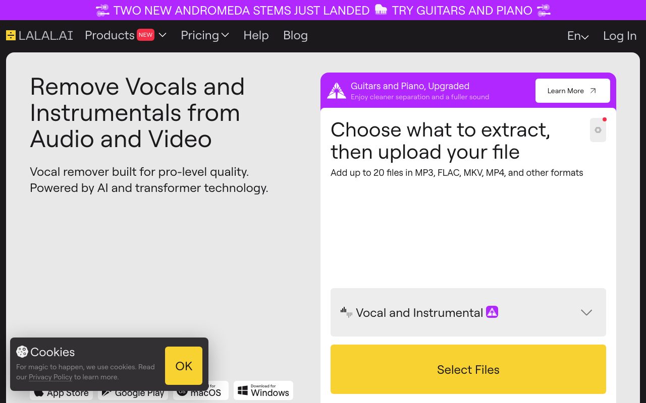This screenshot has width=646, height=403.
Task: Open the En language selector
Action: coord(578,36)
